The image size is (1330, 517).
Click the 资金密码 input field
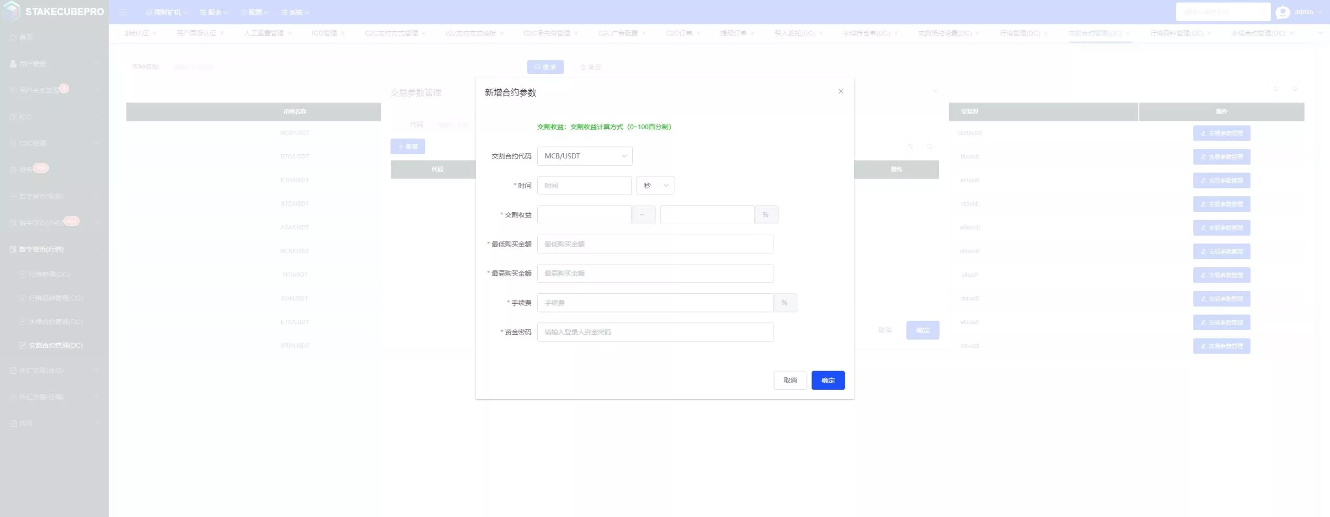pyautogui.click(x=655, y=332)
